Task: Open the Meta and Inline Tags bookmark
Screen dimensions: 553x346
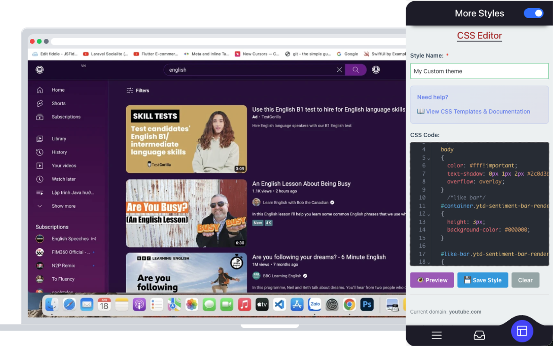Action: click(x=207, y=54)
